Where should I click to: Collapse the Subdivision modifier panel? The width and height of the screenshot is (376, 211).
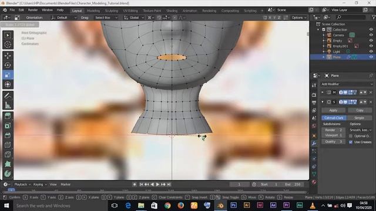coord(323,102)
